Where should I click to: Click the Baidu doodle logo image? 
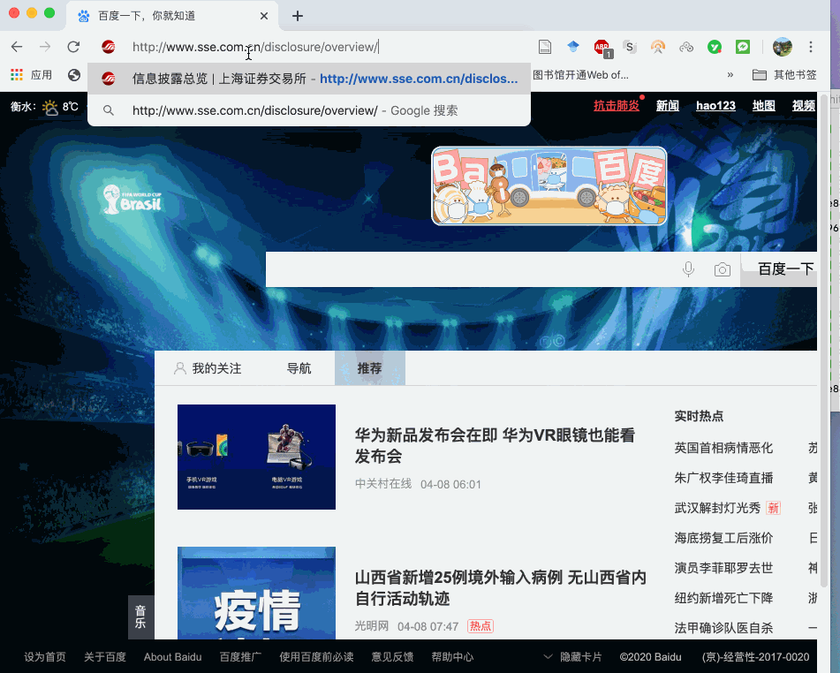coord(549,185)
